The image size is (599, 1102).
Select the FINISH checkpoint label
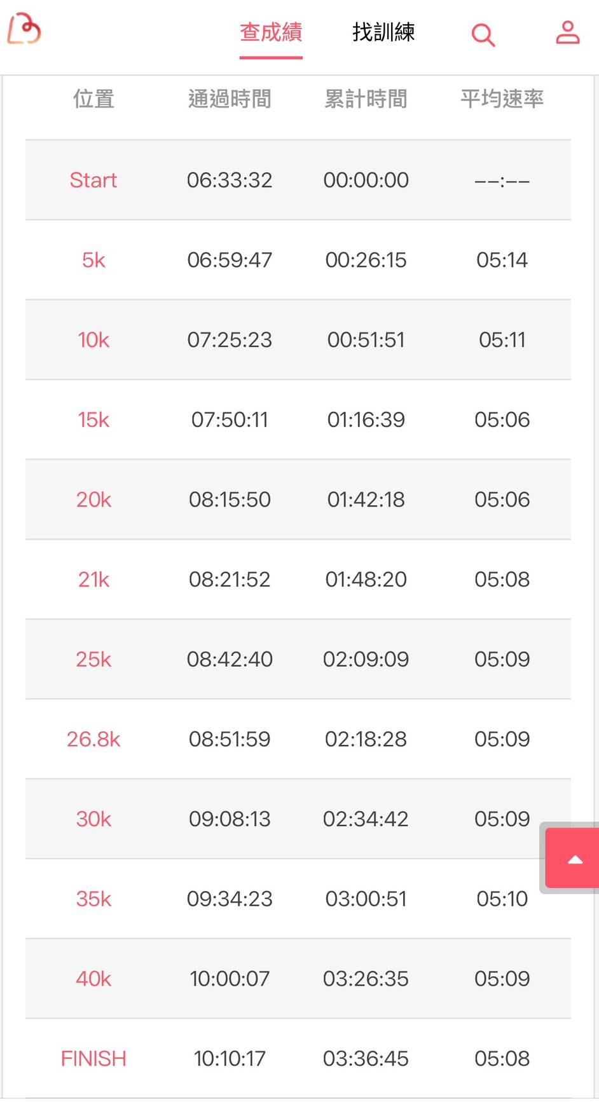click(93, 1059)
